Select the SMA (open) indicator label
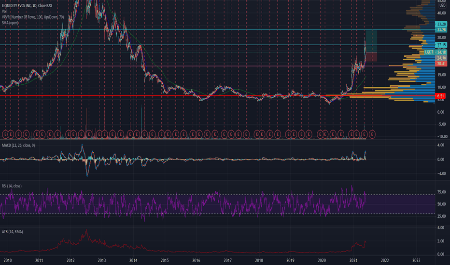Viewport: 450px width, 265px height. click(10, 23)
